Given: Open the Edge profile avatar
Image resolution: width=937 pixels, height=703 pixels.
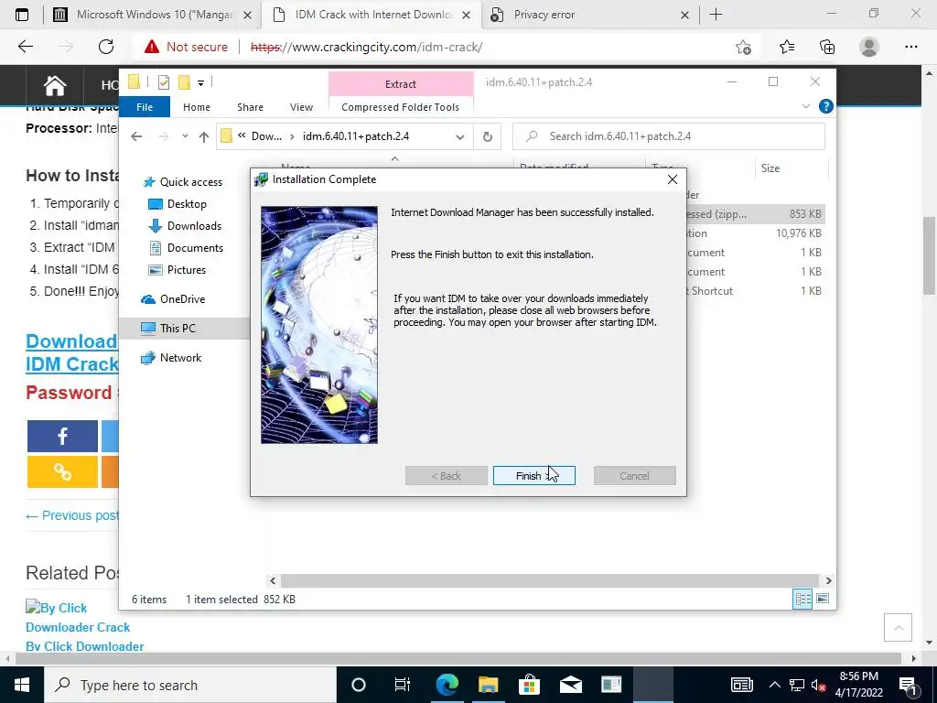Looking at the screenshot, I should point(869,47).
